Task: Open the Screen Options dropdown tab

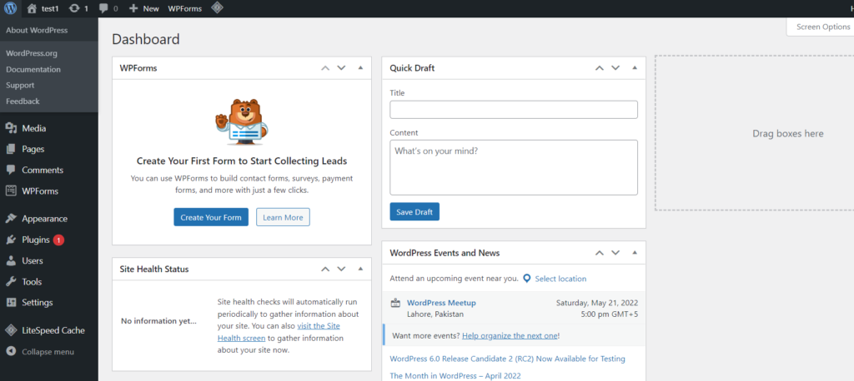Action: tap(821, 27)
